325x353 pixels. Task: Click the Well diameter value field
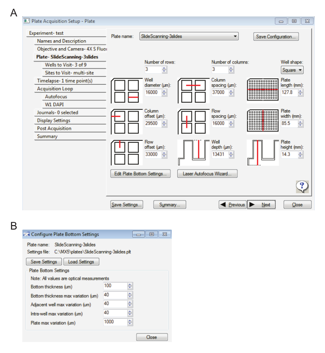[154, 93]
